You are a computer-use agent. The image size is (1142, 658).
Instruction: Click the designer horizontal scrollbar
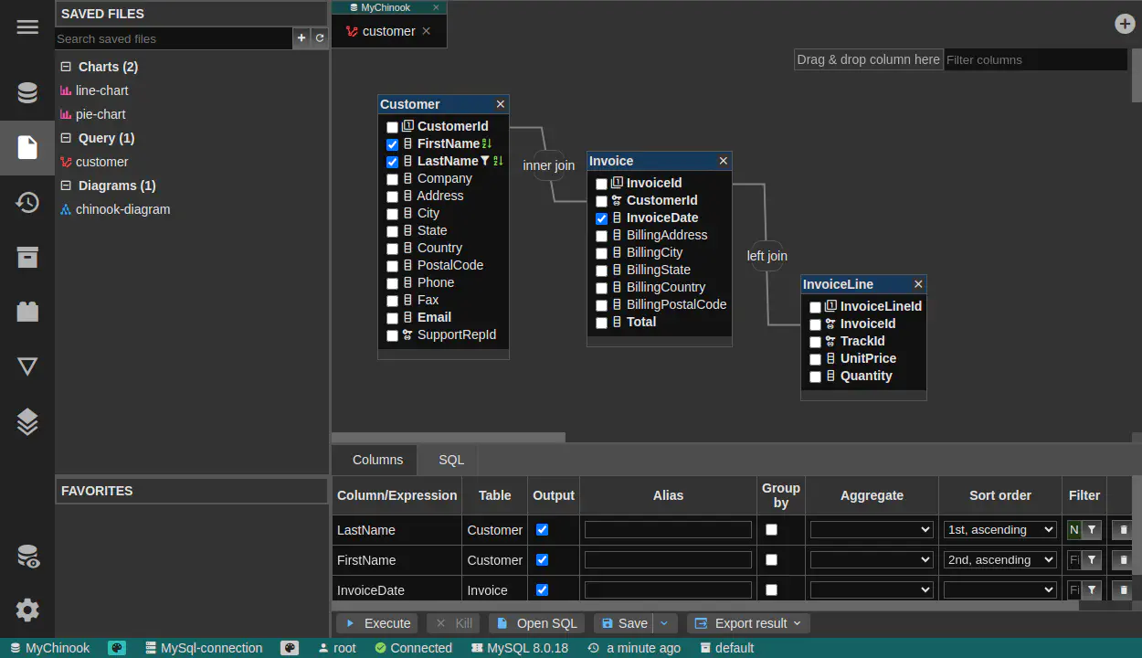(x=449, y=438)
